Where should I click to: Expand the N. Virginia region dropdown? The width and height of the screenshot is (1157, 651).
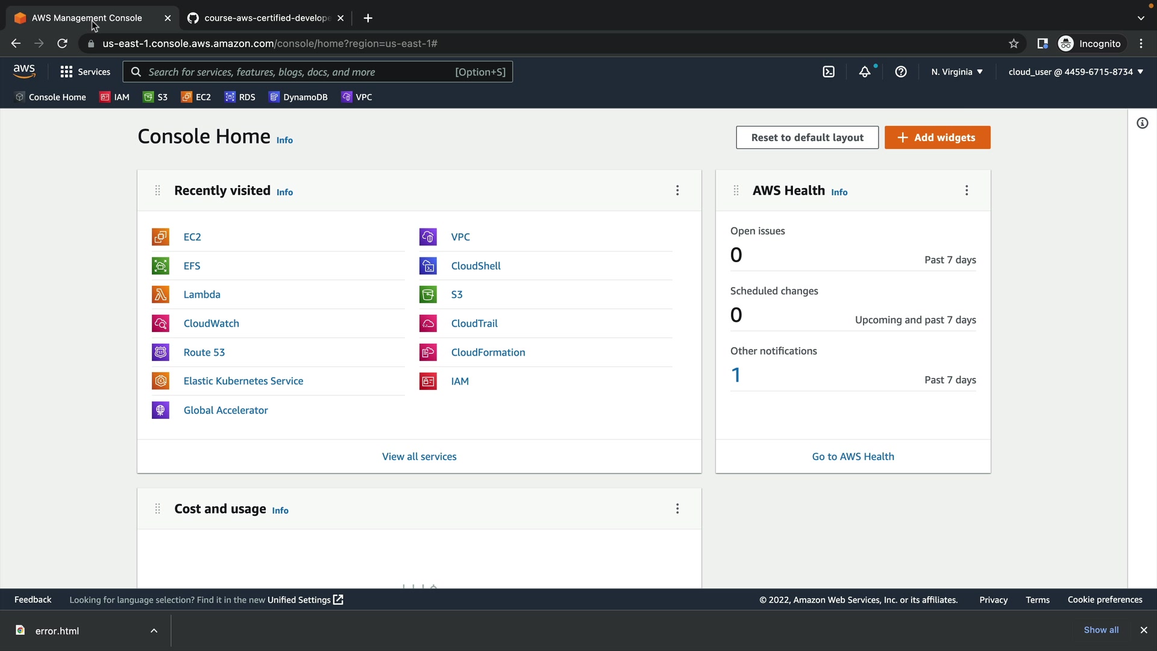(956, 72)
